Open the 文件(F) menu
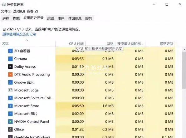 pyautogui.click(x=6, y=11)
